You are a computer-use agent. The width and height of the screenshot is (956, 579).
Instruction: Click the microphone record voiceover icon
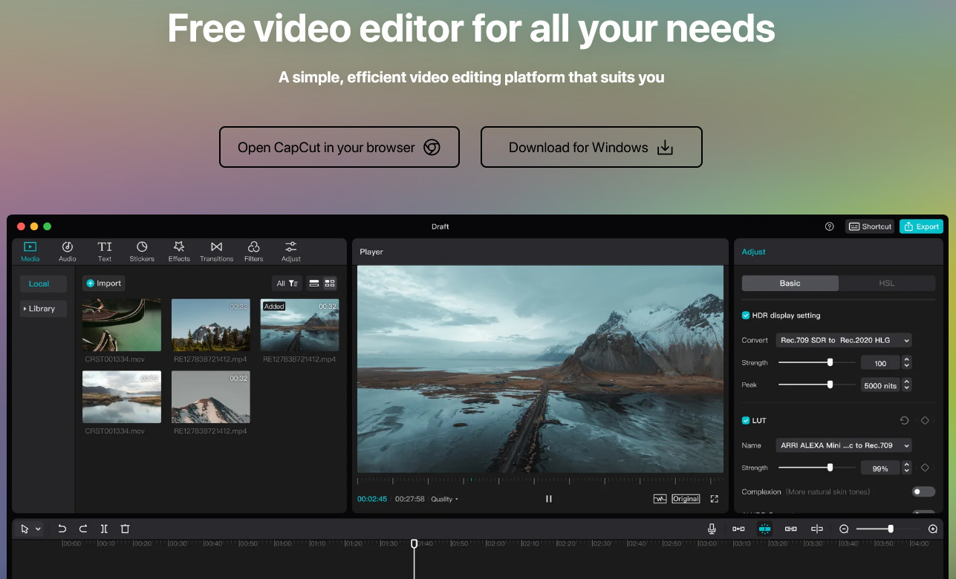click(x=712, y=529)
